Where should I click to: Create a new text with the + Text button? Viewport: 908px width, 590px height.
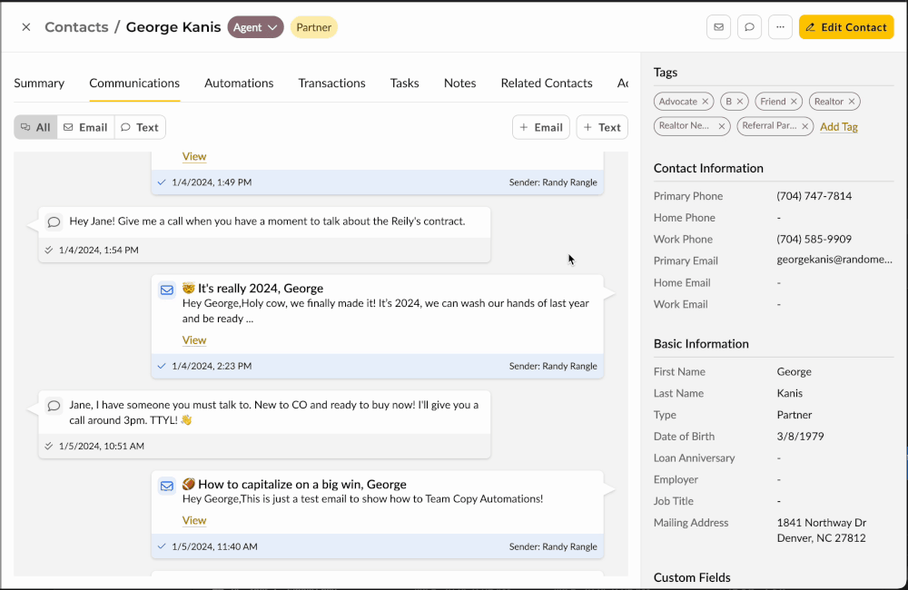[x=602, y=127]
